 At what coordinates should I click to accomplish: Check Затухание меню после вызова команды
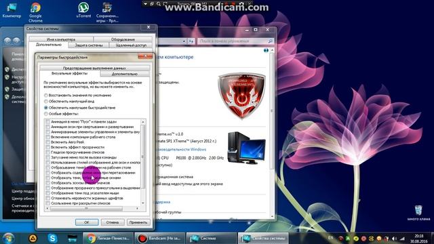(x=48, y=157)
